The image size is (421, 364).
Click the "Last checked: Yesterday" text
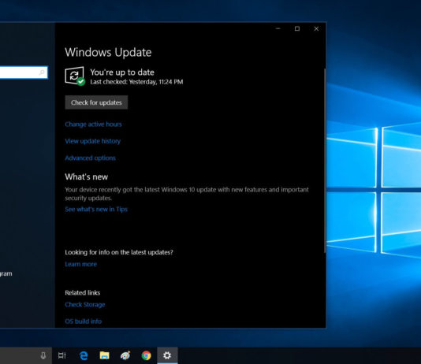[x=136, y=82]
